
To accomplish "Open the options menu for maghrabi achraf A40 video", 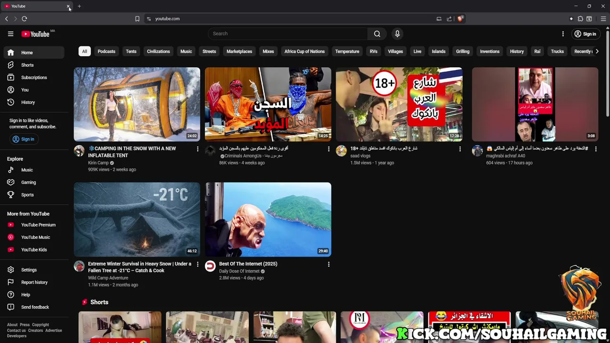I will coord(596,149).
